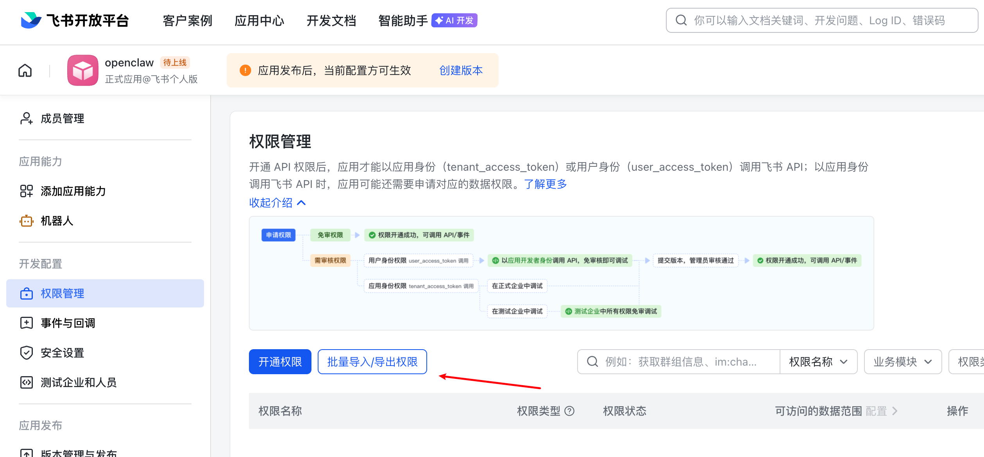Screen dimensions: 984x457
Task: Click the 权限类型 help question icon
Action: pyautogui.click(x=570, y=411)
